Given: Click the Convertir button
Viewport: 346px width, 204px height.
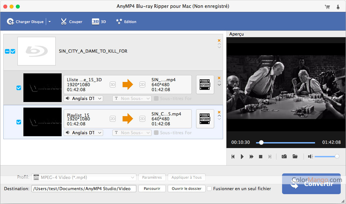Looking at the screenshot, I should click(311, 184).
